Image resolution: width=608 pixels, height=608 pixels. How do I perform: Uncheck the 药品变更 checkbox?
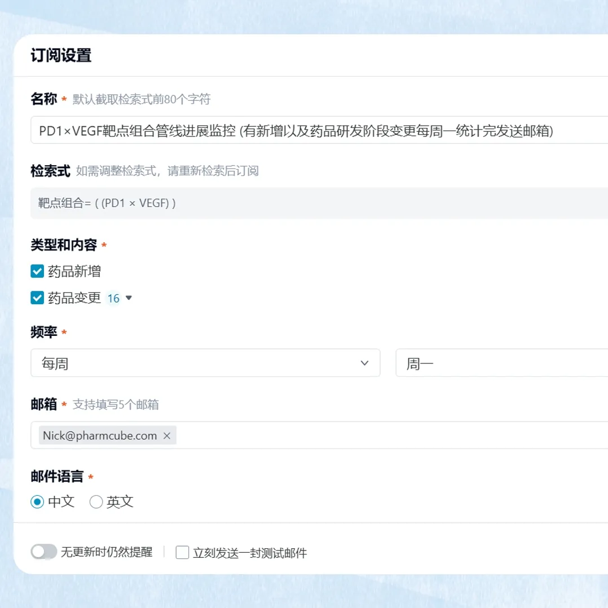coord(37,298)
